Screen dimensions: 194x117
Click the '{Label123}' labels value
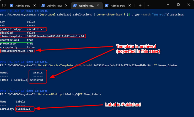24,109
